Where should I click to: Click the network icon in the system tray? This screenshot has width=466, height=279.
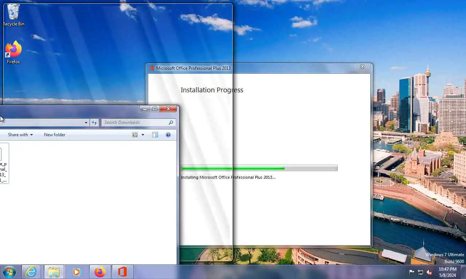point(420,272)
